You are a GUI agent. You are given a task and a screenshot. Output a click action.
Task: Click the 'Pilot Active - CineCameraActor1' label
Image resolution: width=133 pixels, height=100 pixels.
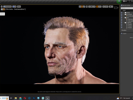point(16,9)
